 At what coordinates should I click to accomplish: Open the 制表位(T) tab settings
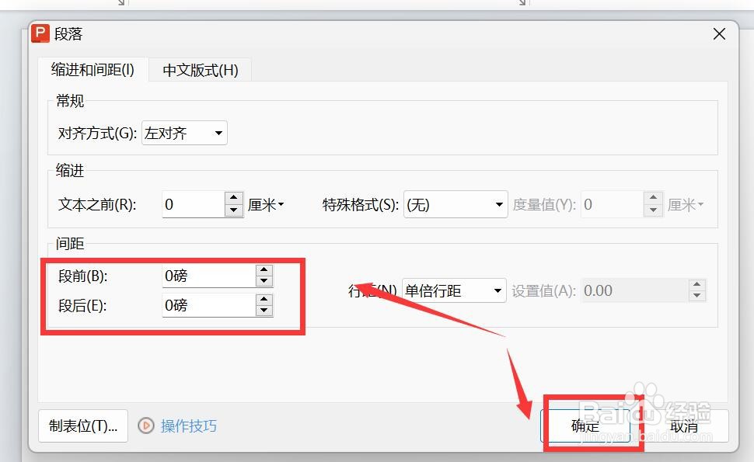click(82, 426)
